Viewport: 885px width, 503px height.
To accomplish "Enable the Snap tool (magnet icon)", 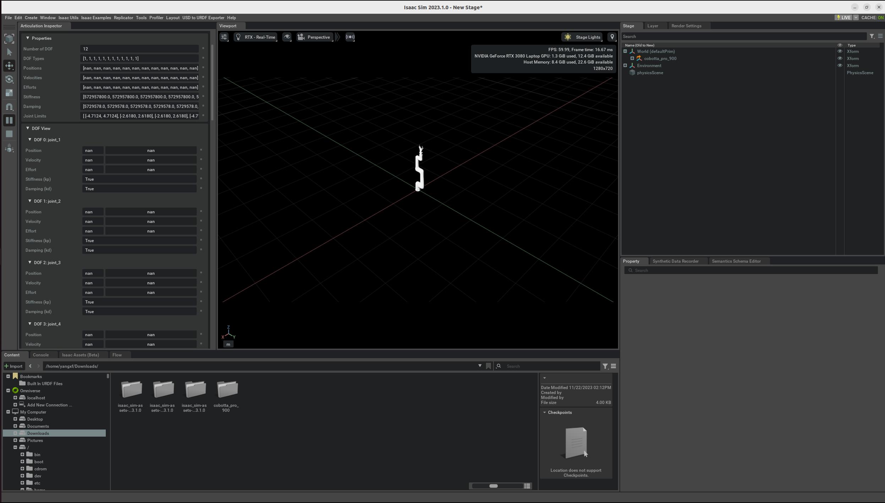I will click(x=9, y=106).
